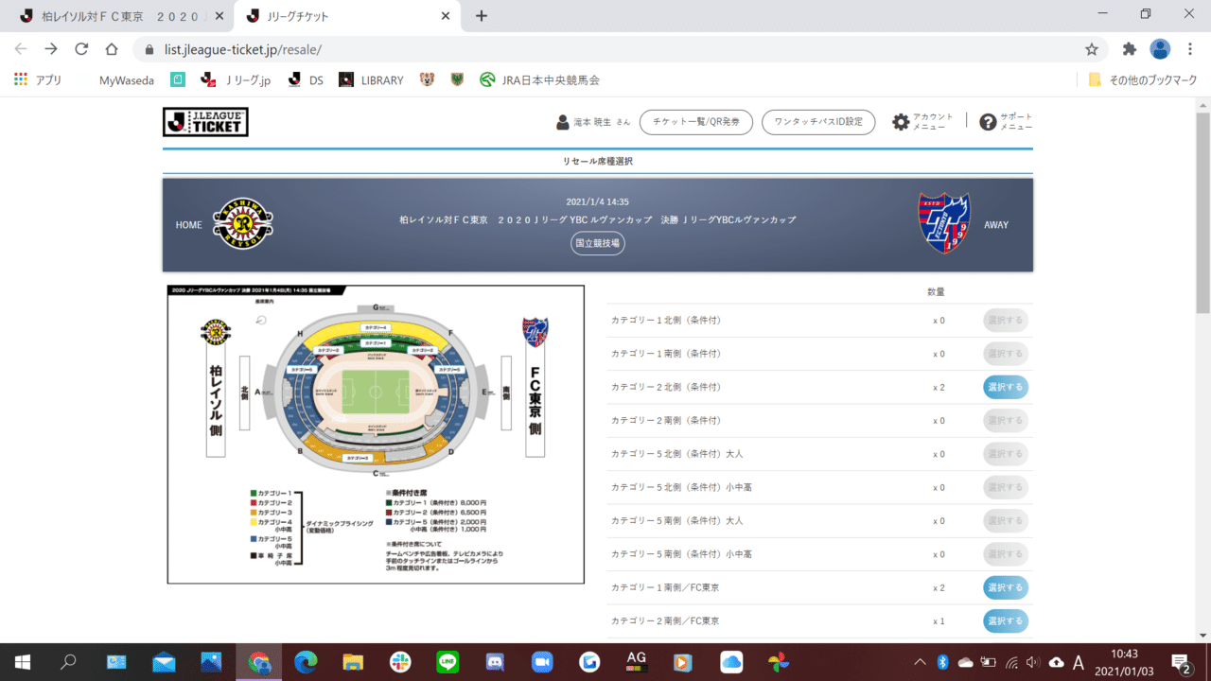Select カテゴリー１南側／FC東京 with 選択する
Image resolution: width=1211 pixels, height=681 pixels.
pyautogui.click(x=1005, y=587)
